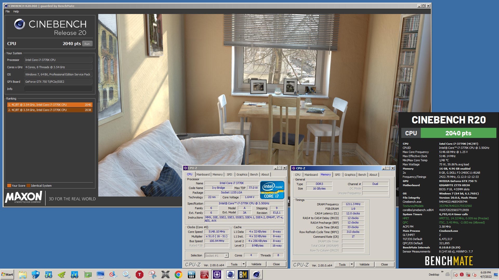Select ranking entry 1 scoring 2040
This screenshot has height=280, width=499.
tap(50, 105)
